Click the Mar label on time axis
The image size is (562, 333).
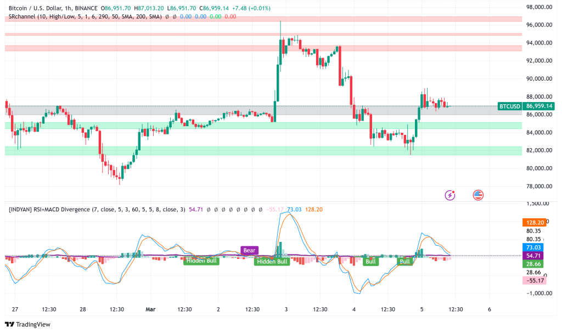(150, 309)
